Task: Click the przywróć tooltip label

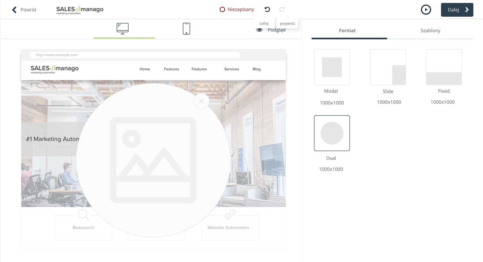Action: pos(287,24)
